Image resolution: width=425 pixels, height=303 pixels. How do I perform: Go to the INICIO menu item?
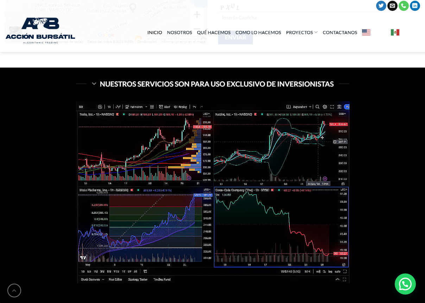[x=155, y=32]
